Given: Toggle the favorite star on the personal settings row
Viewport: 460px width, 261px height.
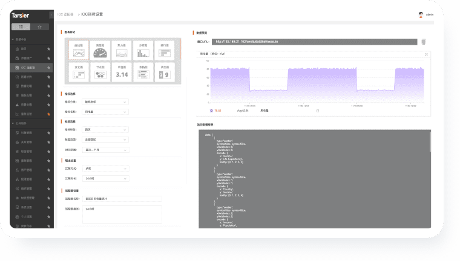Looking at the screenshot, I should pyautogui.click(x=48, y=217).
